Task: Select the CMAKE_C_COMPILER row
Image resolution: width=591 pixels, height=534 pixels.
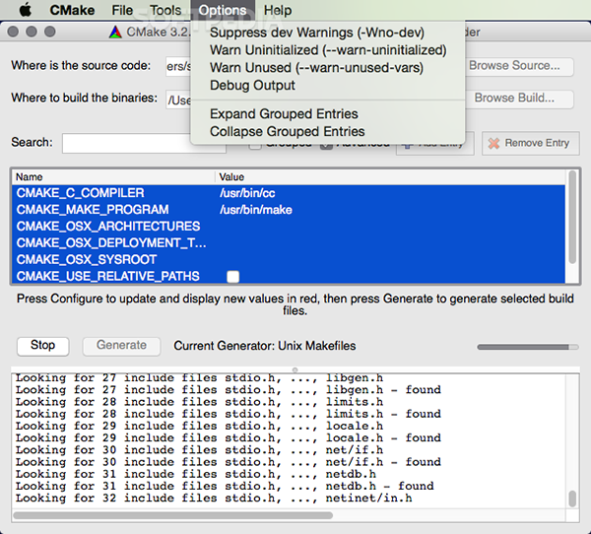Action: coord(289,193)
